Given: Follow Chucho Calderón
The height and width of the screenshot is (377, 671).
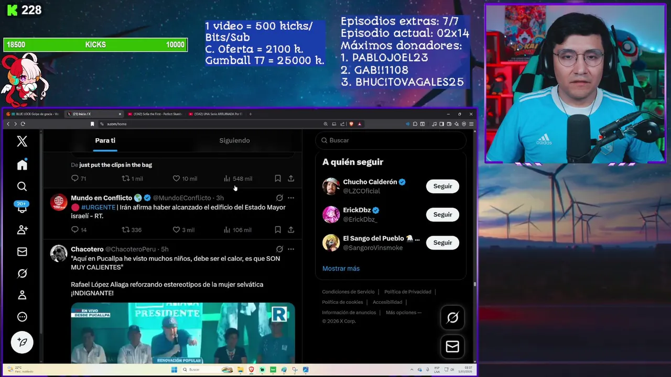Looking at the screenshot, I should pos(442,186).
